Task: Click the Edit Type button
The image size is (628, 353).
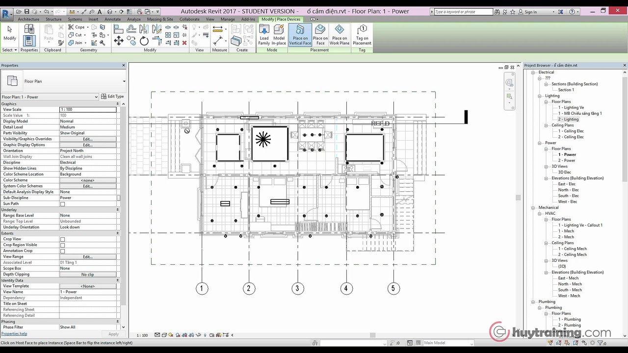Action: [x=112, y=97]
